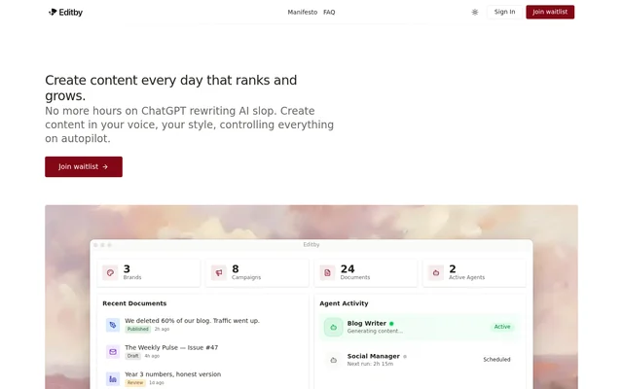Open the FAQ page
Image resolution: width=623 pixels, height=389 pixels.
pos(329,13)
